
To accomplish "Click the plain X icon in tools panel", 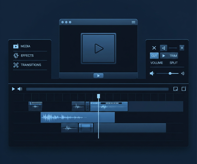I will tap(154, 48).
